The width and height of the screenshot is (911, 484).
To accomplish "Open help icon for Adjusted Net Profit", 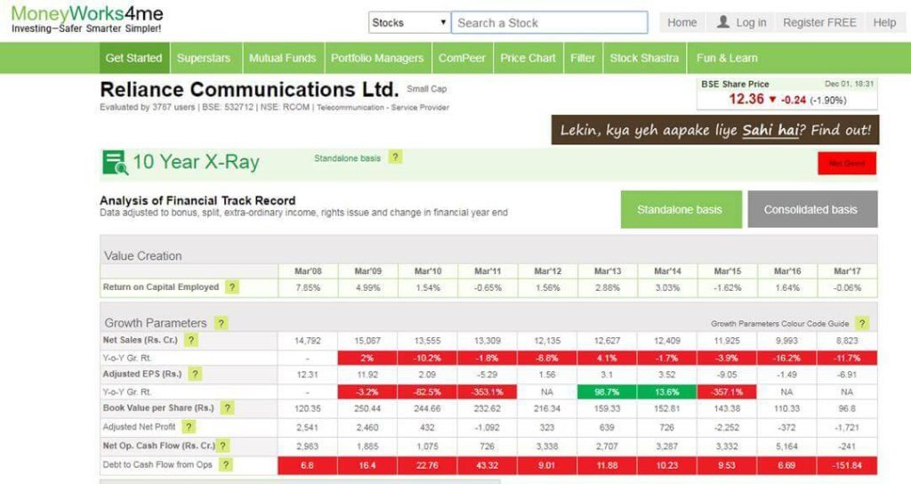I will 189,427.
